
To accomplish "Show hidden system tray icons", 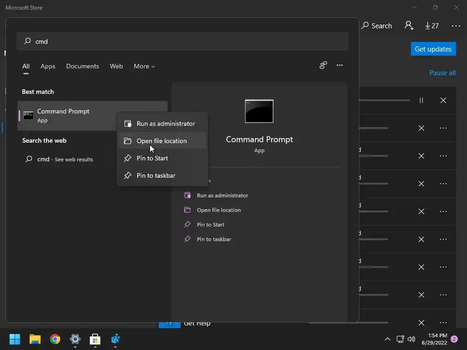I will coord(388,339).
